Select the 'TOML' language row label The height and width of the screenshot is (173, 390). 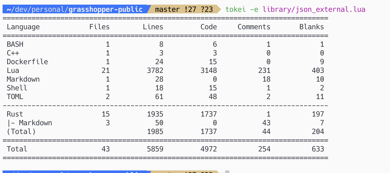(x=15, y=97)
